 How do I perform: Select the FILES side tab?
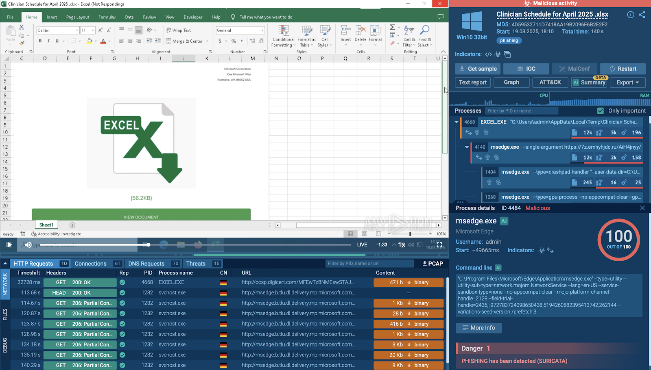click(5, 314)
